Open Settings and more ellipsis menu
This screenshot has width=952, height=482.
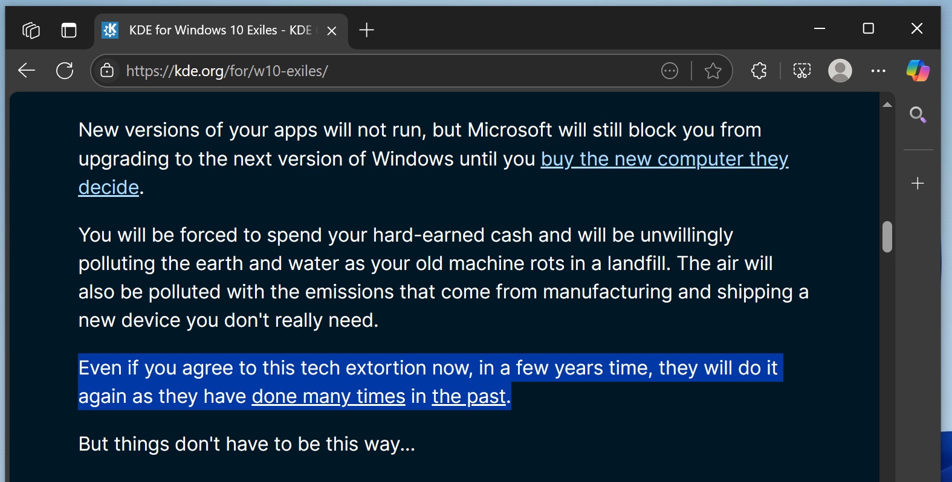(878, 71)
